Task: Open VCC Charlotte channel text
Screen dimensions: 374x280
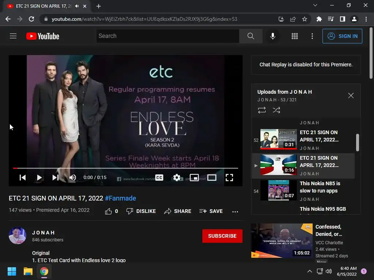Action: pos(329,242)
